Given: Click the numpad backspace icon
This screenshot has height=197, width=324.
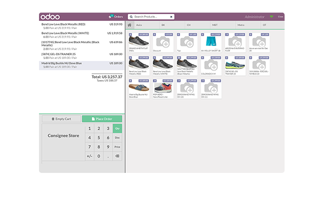Looking at the screenshot, I should point(118,157).
